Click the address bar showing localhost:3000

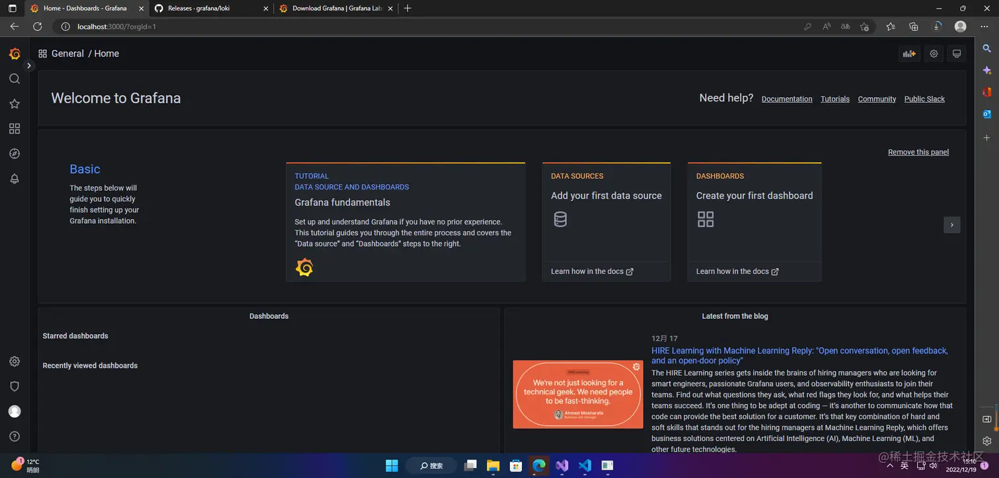click(x=429, y=26)
